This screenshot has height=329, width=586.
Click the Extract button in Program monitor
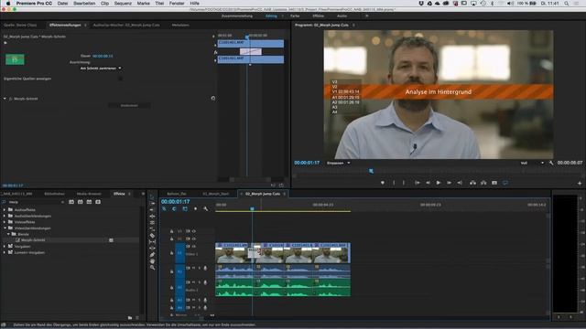coord(483,183)
